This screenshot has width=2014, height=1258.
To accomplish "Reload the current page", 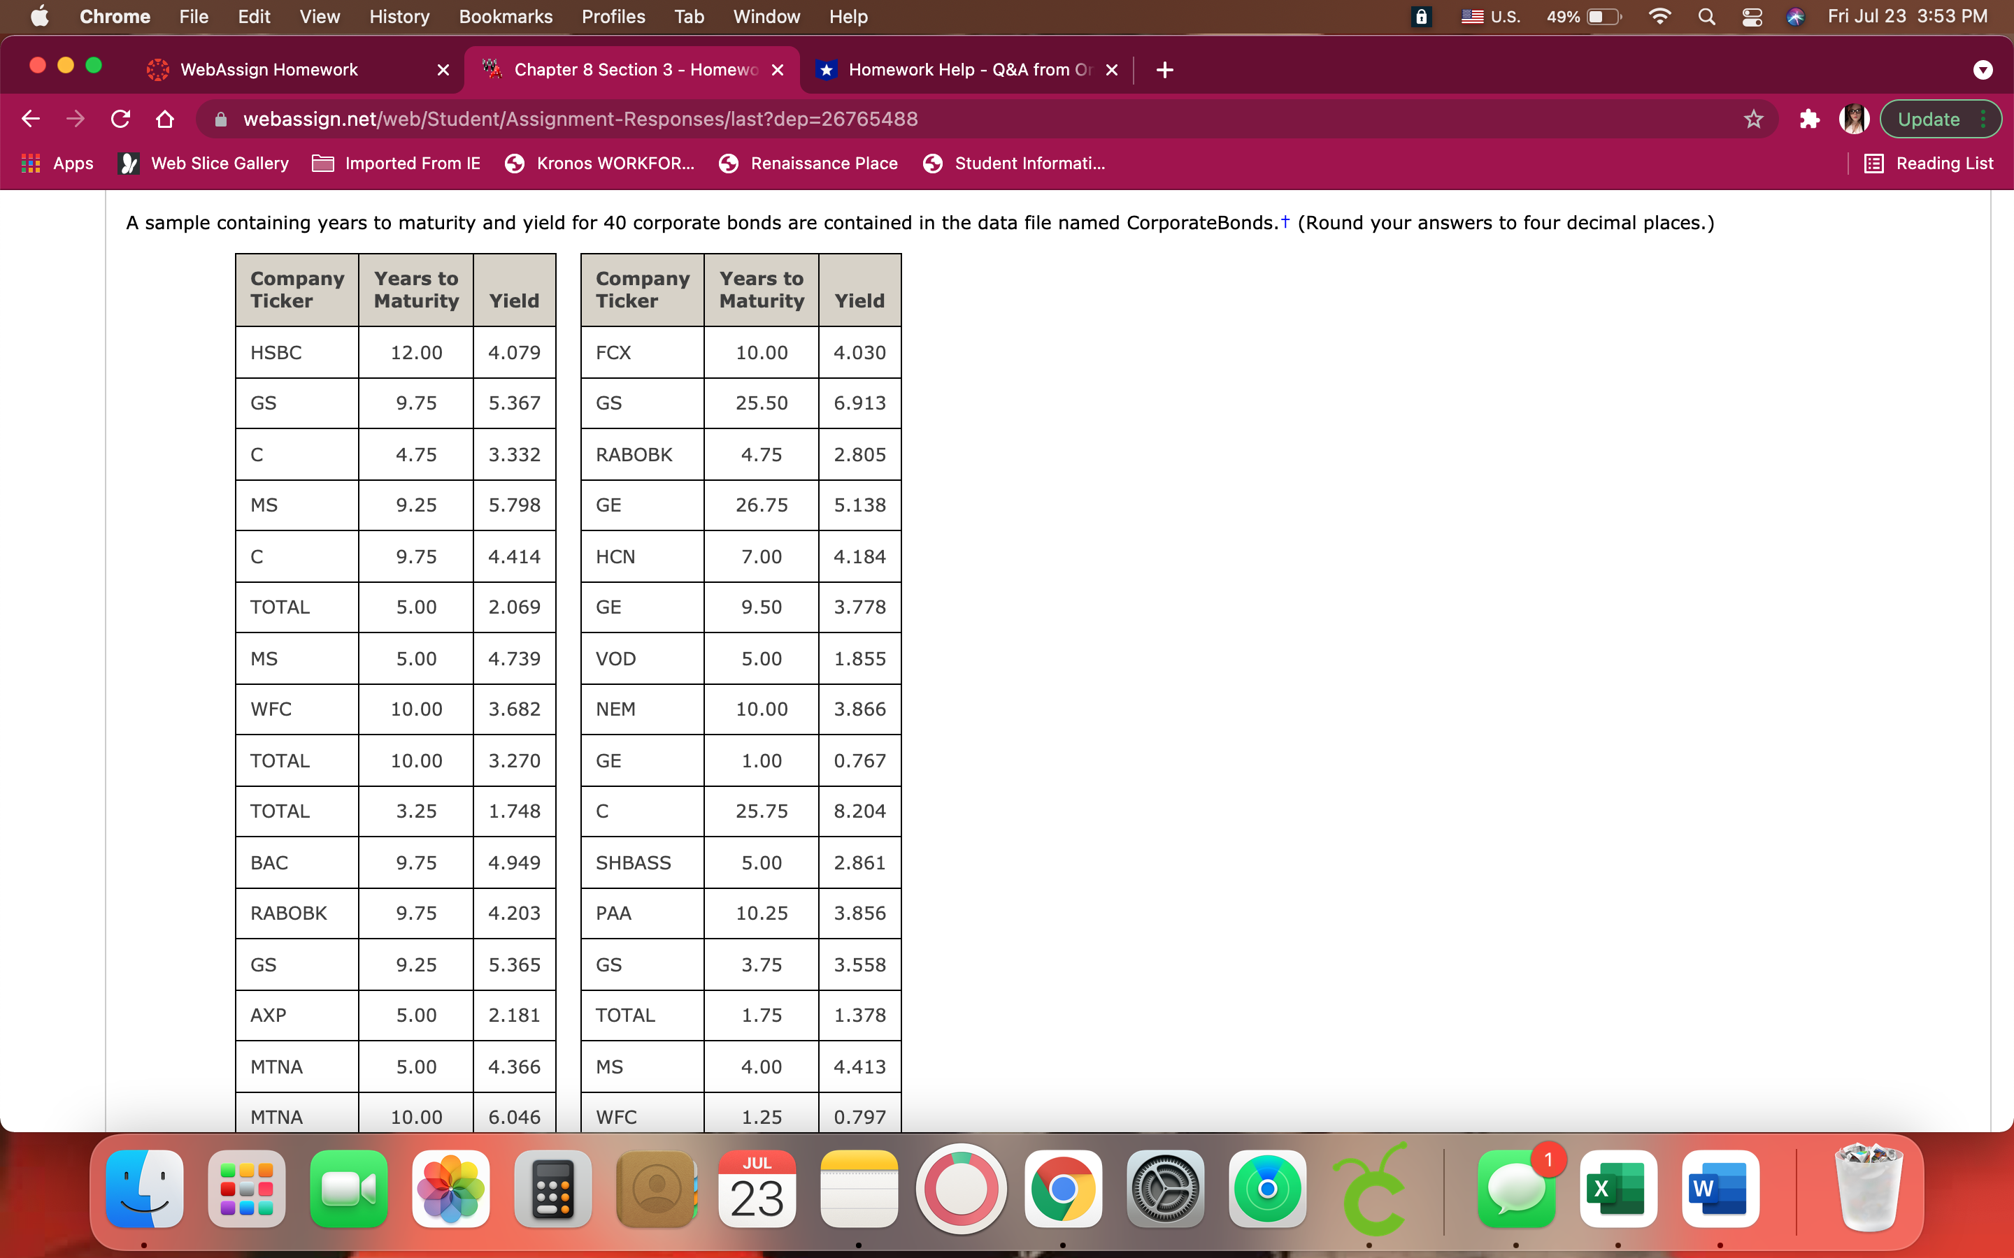I will coord(121,118).
